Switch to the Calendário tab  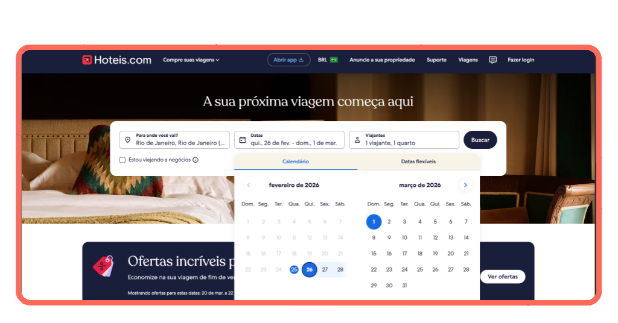pyautogui.click(x=296, y=161)
